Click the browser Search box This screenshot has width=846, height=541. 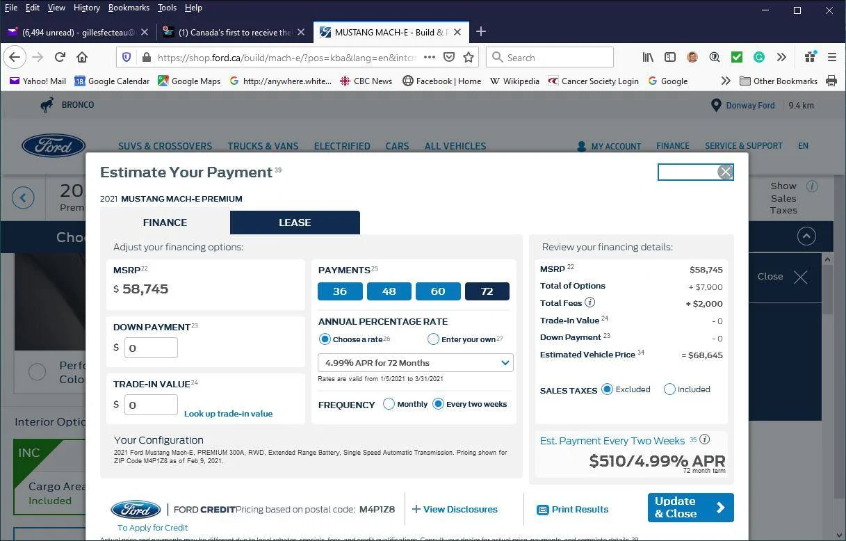550,57
